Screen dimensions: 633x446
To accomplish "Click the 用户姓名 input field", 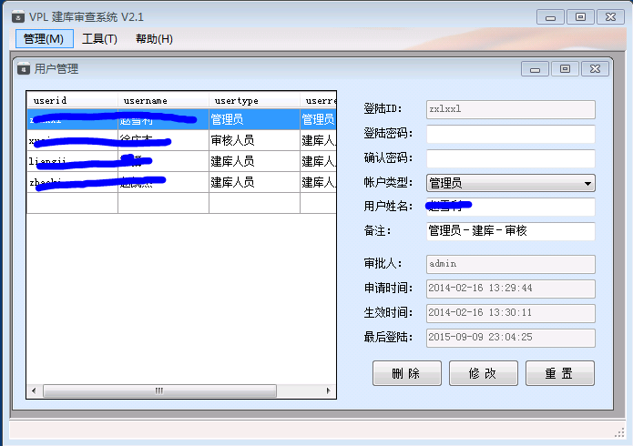I will click(x=511, y=207).
